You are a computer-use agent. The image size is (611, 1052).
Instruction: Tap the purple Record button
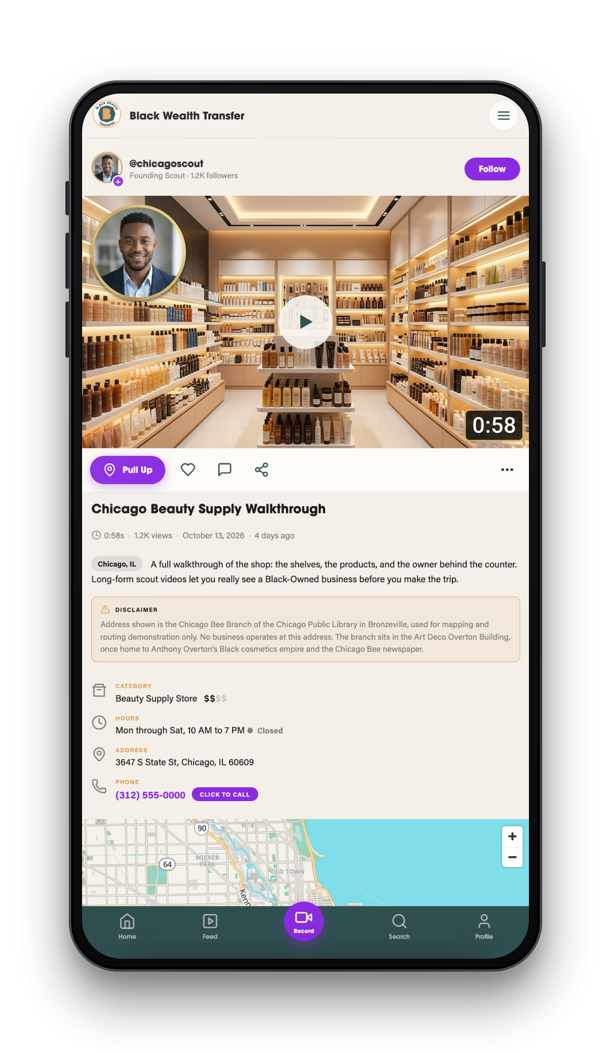(x=304, y=921)
